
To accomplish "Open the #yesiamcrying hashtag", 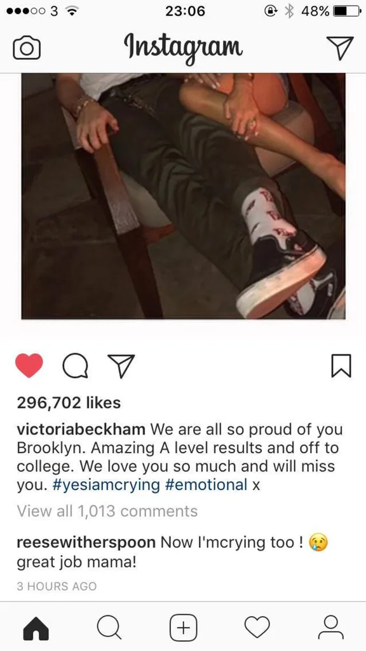I will [x=106, y=485].
